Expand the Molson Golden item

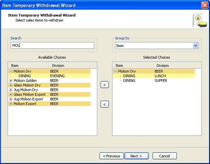(11, 81)
